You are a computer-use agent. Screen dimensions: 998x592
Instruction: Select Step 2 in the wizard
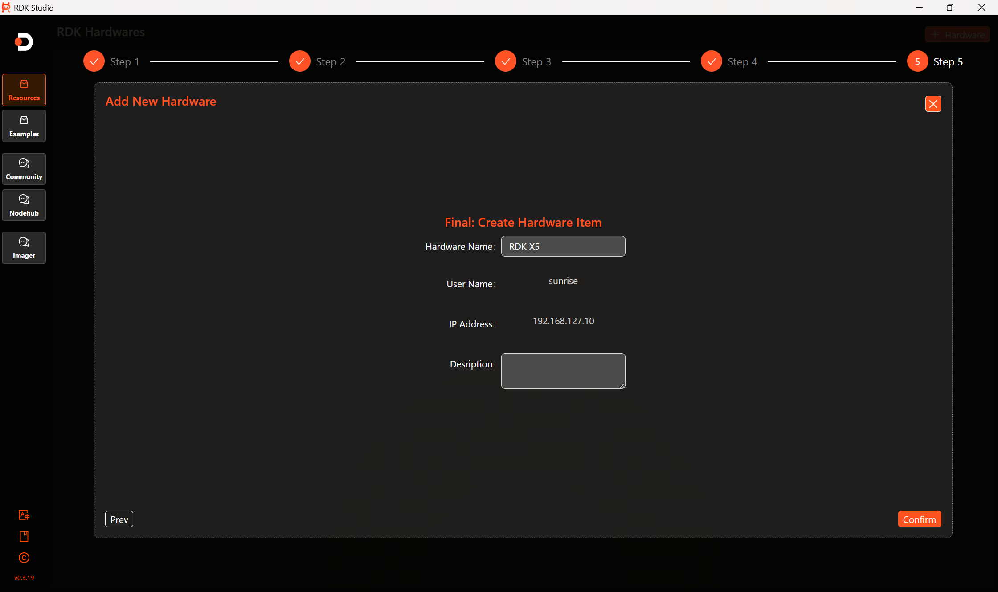tap(299, 61)
